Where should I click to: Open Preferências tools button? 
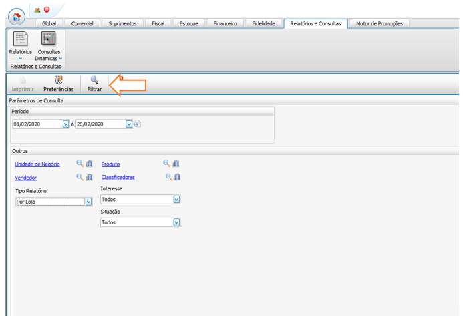pyautogui.click(x=59, y=84)
